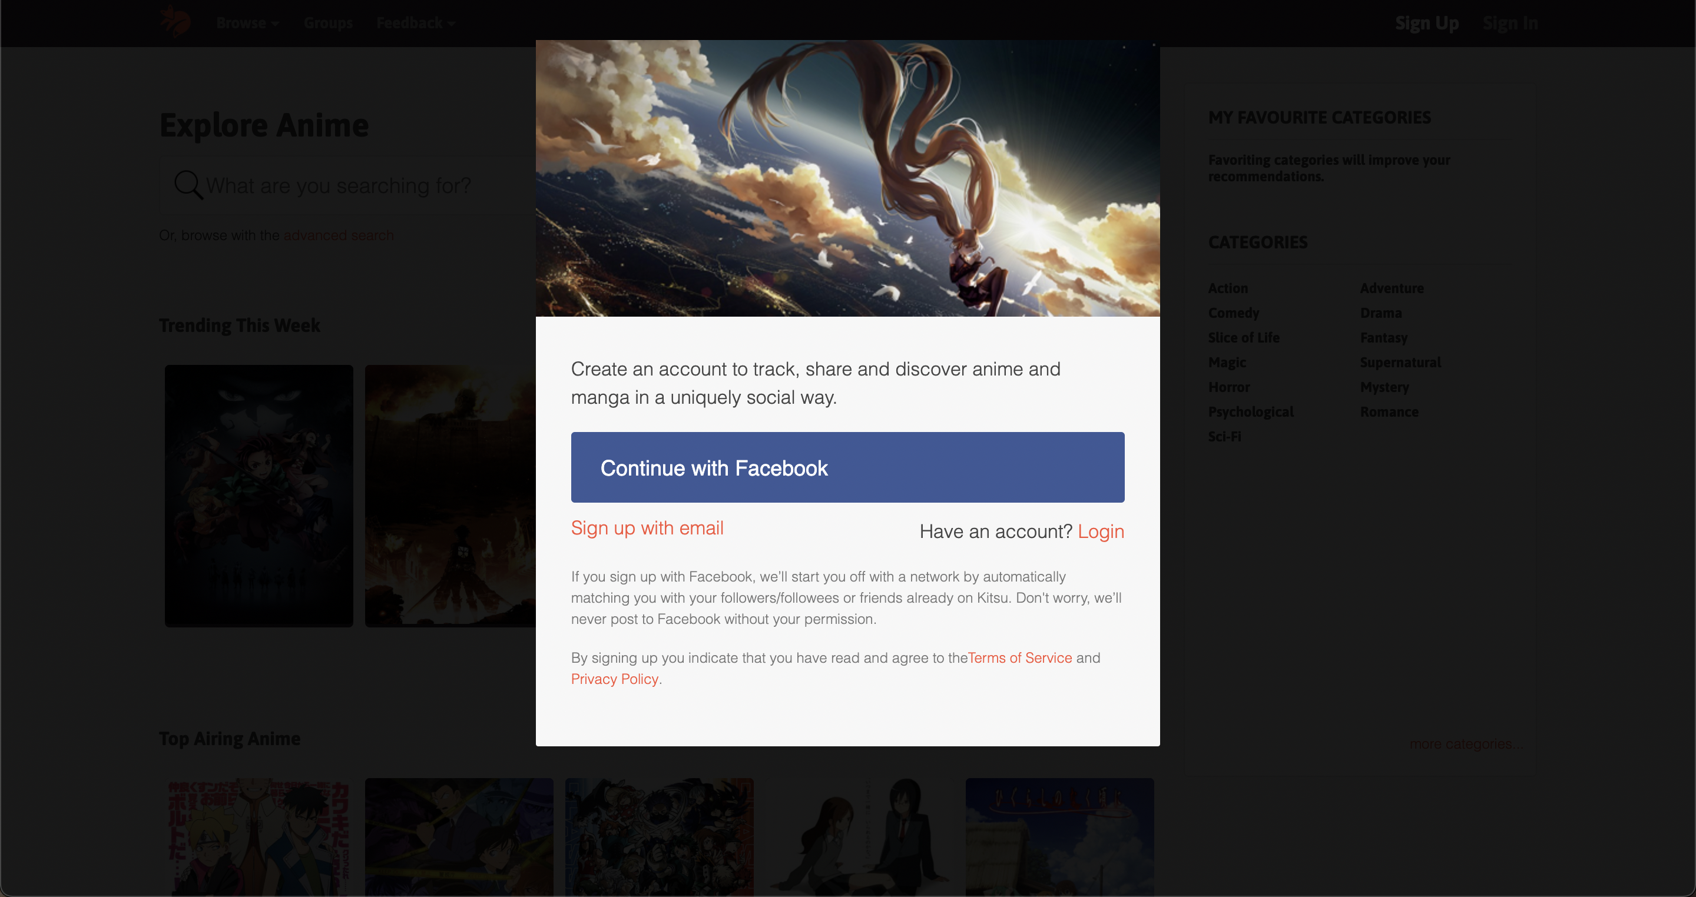Click Sign In in the top bar
The height and width of the screenshot is (897, 1696).
[1510, 23]
